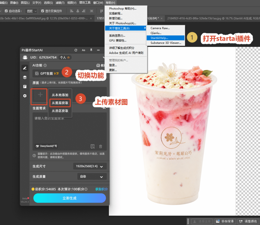260x225 pixels.
Task: Choose 登录... in Help menu
Action: coord(126,65)
